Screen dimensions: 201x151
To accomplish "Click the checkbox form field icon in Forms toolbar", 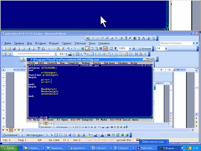I will (103, 38).
